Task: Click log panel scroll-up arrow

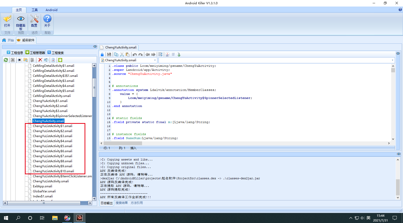Action: click(398, 160)
